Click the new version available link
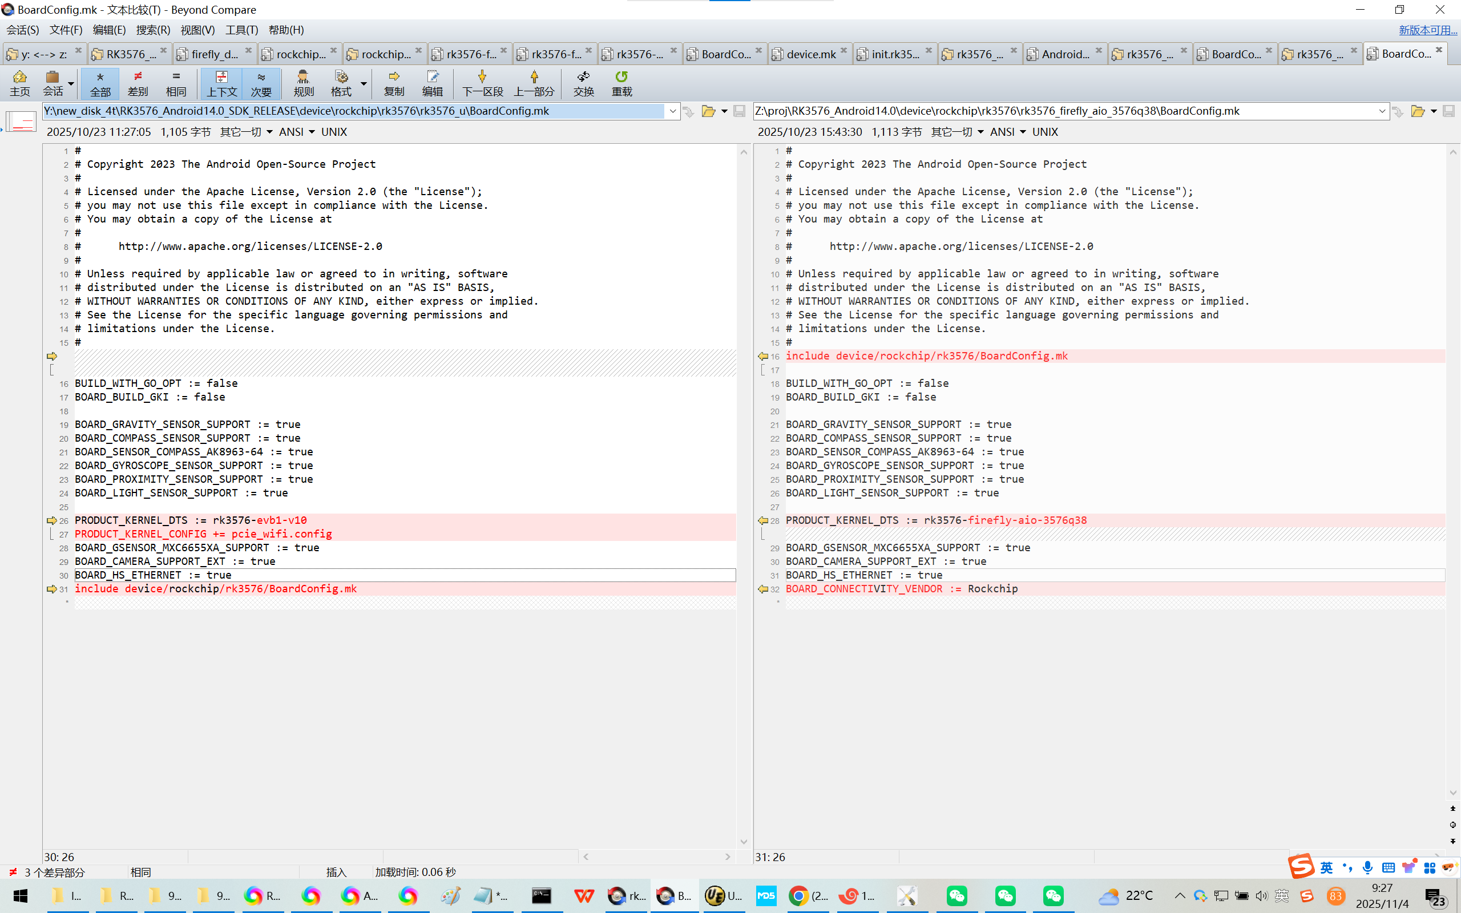The width and height of the screenshot is (1461, 913). (1427, 30)
